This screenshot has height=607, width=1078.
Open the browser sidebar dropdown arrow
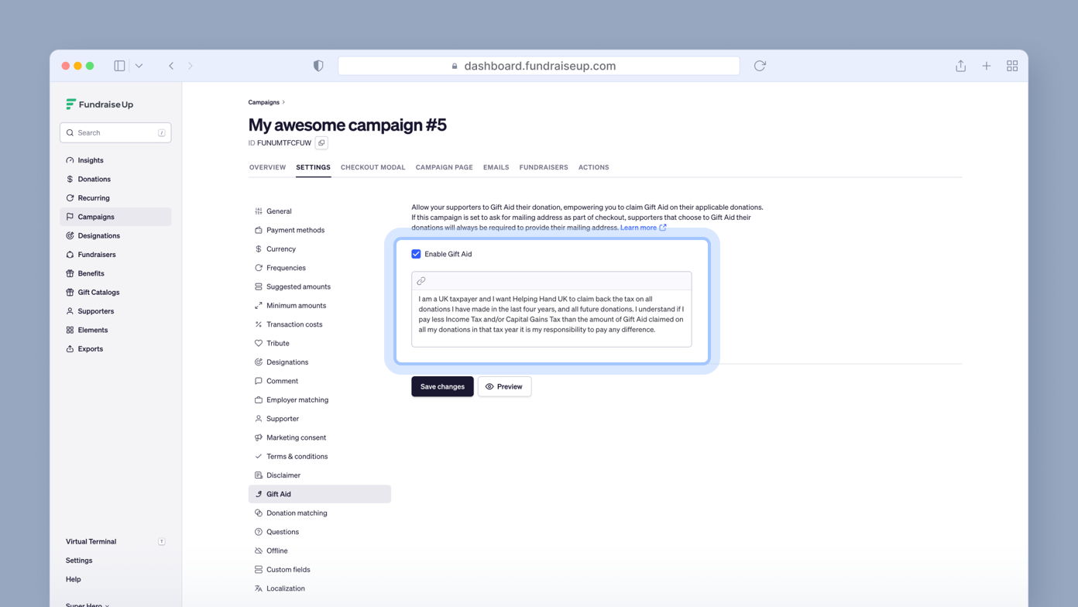(x=139, y=66)
